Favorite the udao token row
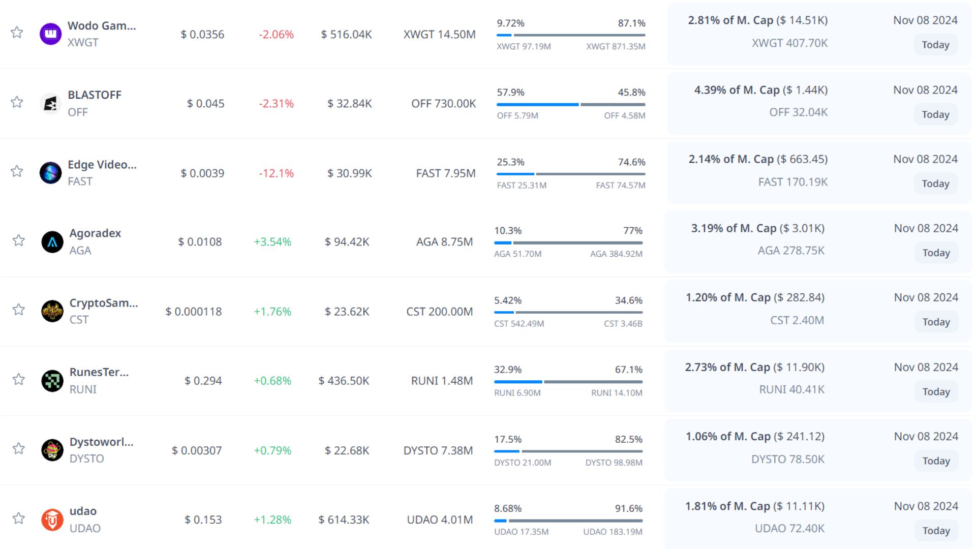976x549 pixels. point(19,518)
